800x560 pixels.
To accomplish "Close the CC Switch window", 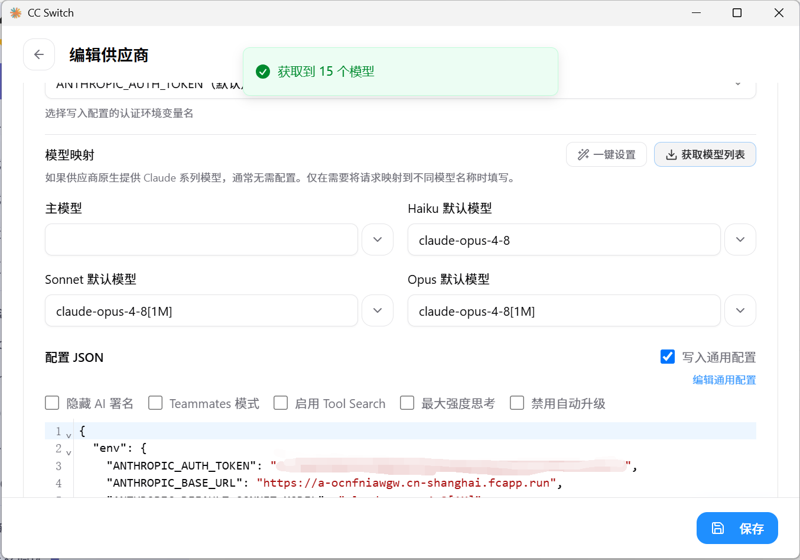I will point(779,13).
